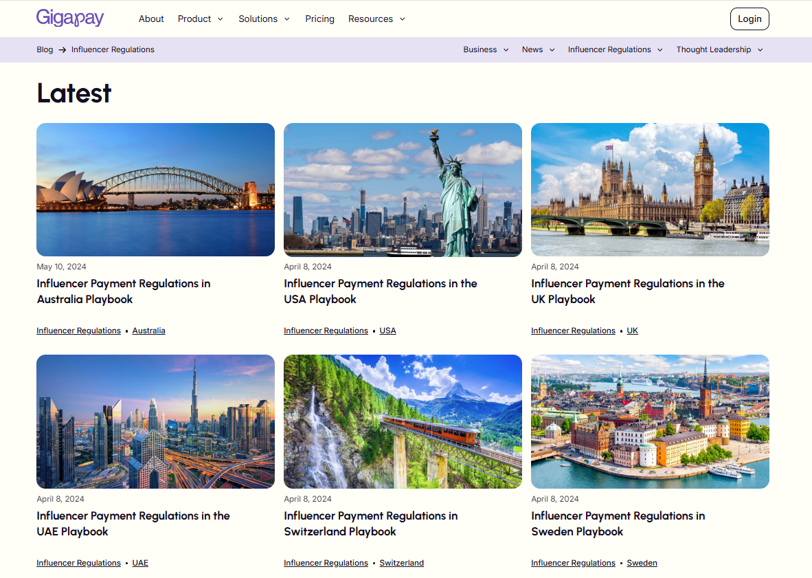Expand the Solutions dropdown menu

pyautogui.click(x=264, y=19)
